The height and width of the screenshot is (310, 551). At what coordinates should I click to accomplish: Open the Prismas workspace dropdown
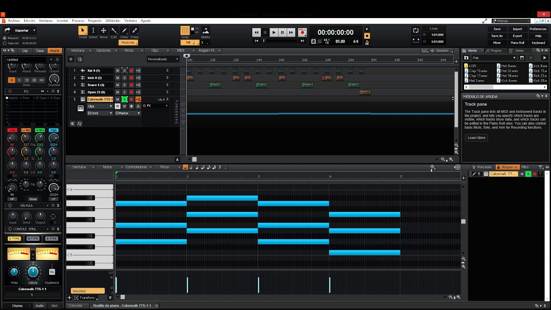click(x=511, y=21)
